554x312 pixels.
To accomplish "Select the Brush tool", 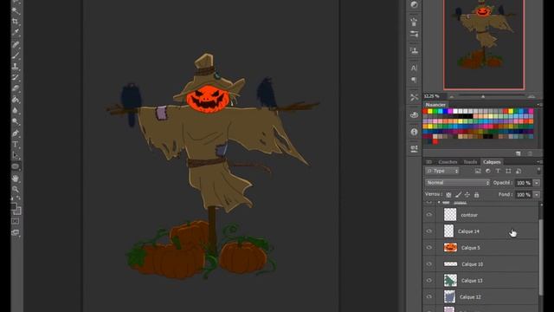I will coord(16,55).
